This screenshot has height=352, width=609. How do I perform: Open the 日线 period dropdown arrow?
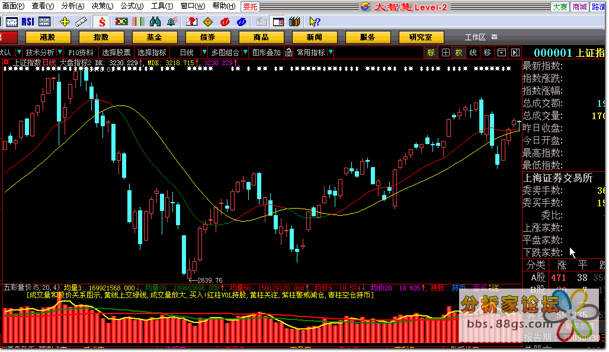click(204, 52)
